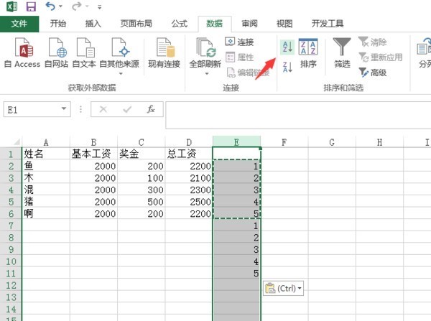Click Reapply filter (重新应用)
431x321 pixels.
pyautogui.click(x=381, y=57)
